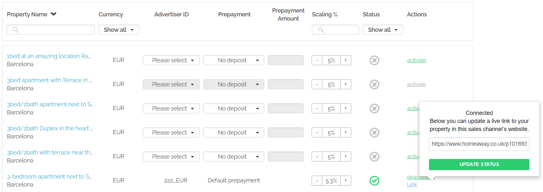Click the disconnected status icon for 1bed Barcelona

click(x=374, y=60)
